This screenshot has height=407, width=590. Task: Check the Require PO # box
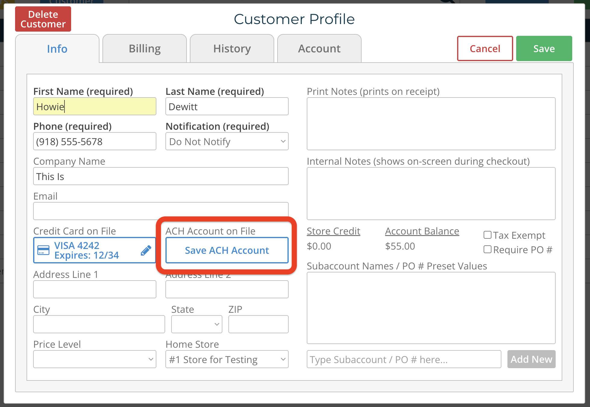click(487, 249)
